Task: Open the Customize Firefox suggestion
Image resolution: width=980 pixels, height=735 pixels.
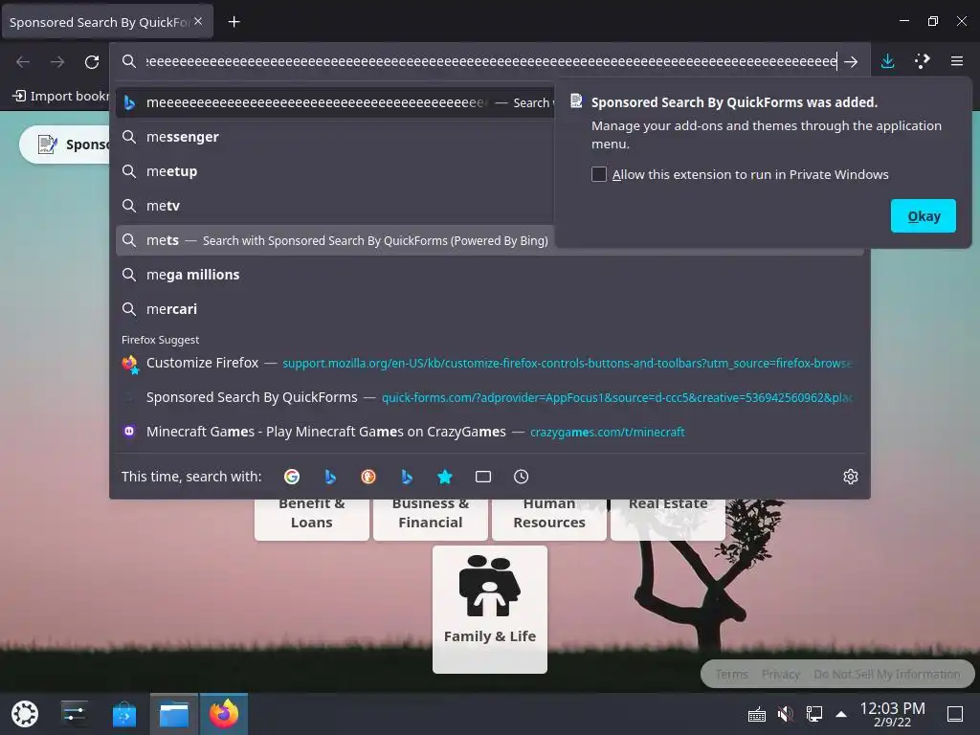Action: [489, 363]
